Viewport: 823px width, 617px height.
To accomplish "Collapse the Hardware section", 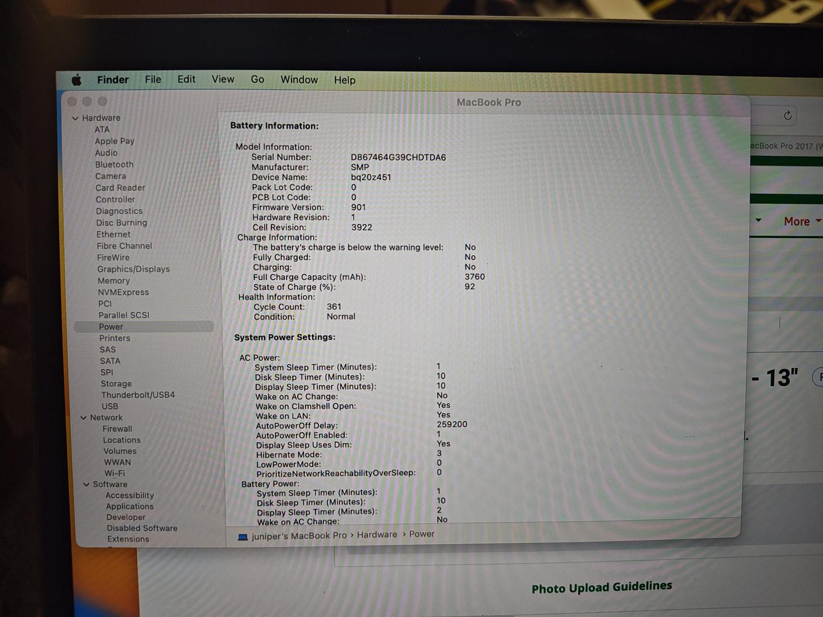I will tap(75, 118).
